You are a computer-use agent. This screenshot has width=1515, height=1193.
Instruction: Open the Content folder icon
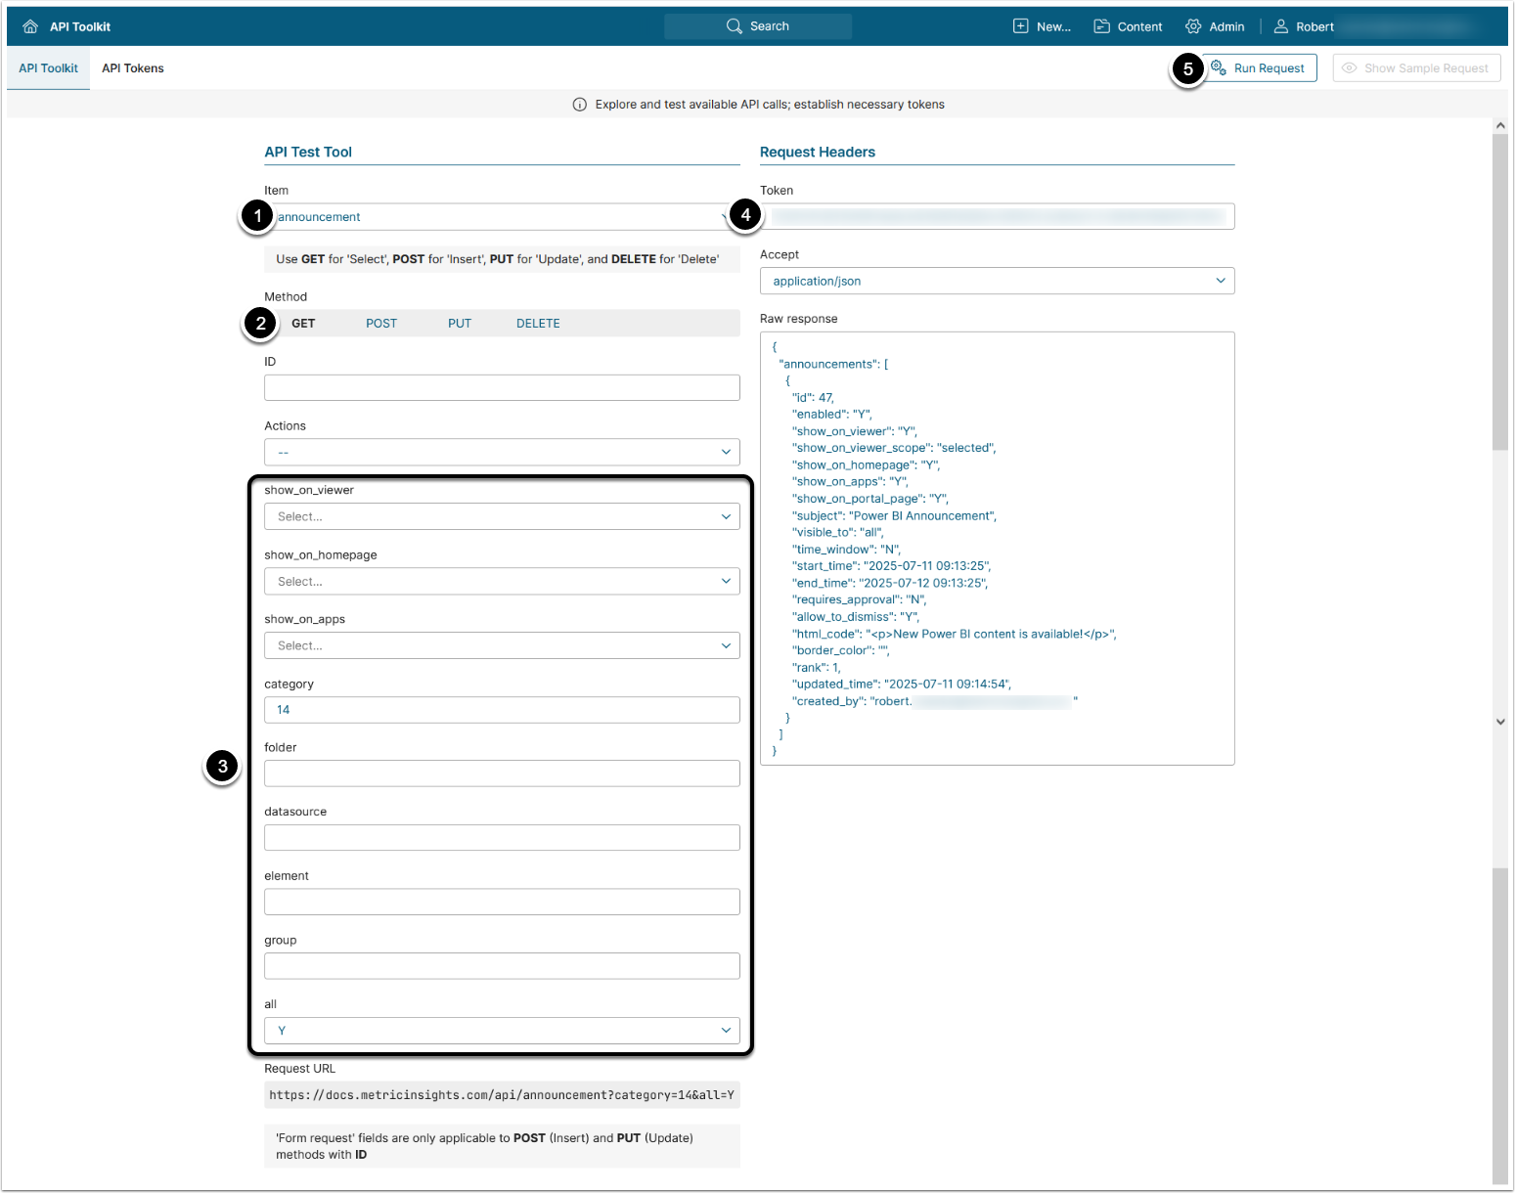click(x=1101, y=26)
